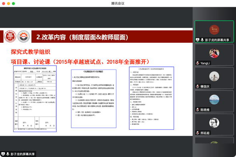Screen dimensions: 236x157
Task: Click the screen share icon in 彭子龙's sidebar tile
Action: pyautogui.click(x=198, y=40)
